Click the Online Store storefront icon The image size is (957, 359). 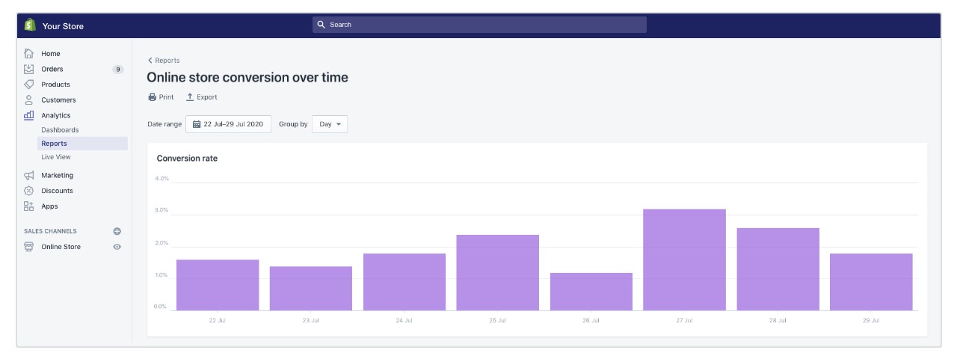29,247
